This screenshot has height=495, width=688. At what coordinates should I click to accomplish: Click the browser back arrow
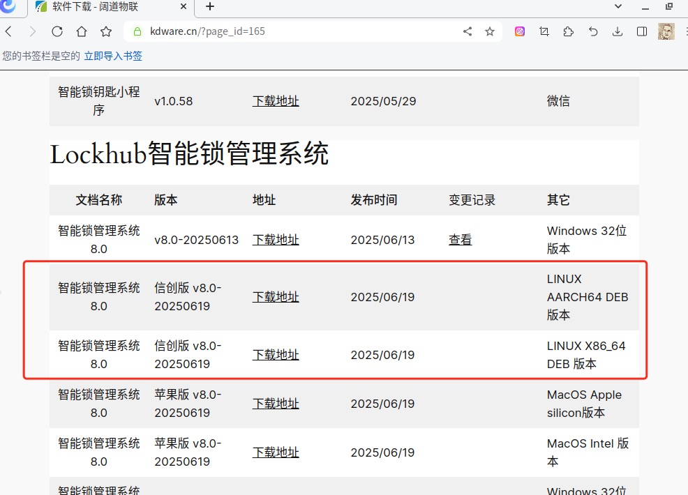(8, 31)
